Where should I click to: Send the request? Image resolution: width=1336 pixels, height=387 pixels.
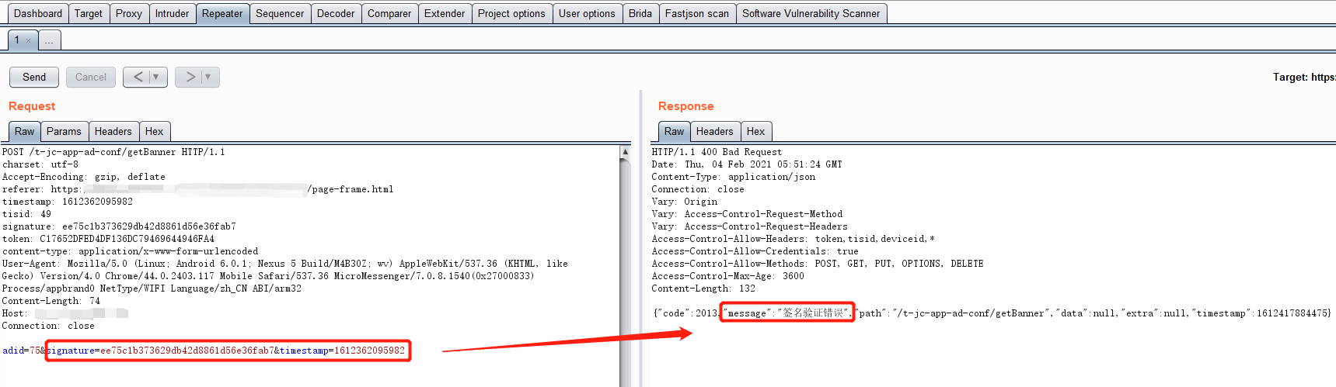[x=34, y=77]
